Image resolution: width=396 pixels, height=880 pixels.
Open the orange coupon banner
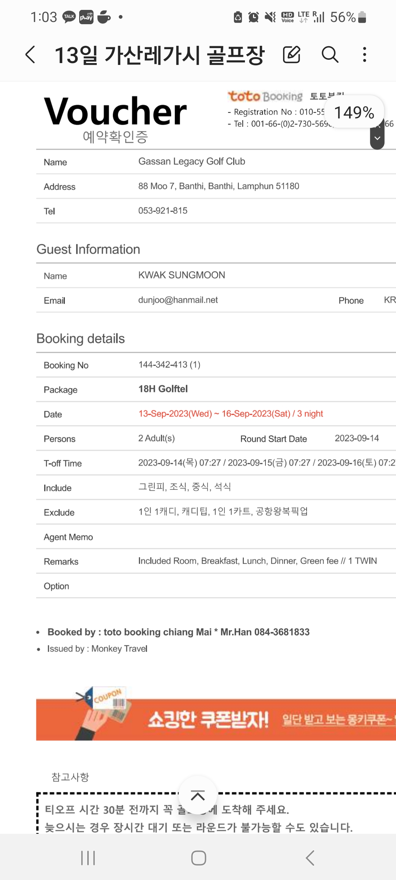(216, 719)
